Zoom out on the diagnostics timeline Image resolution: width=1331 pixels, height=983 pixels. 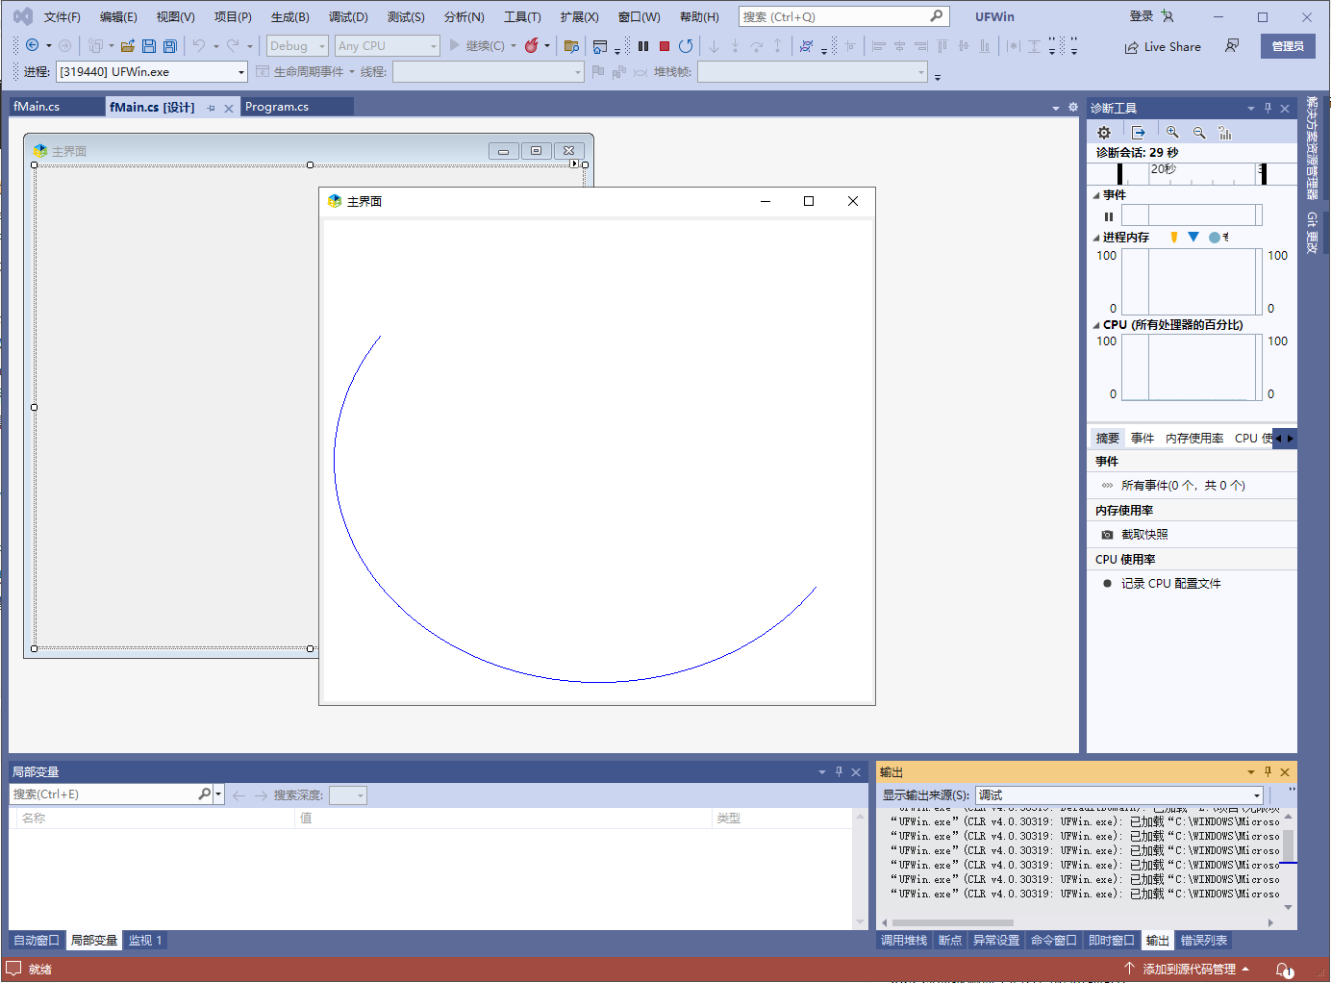(1199, 133)
